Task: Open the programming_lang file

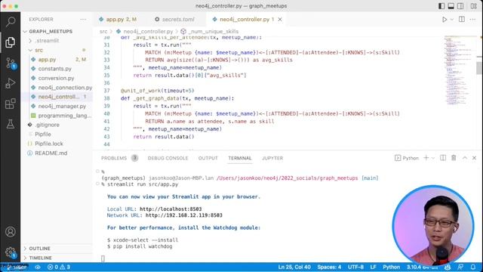Action: point(65,116)
